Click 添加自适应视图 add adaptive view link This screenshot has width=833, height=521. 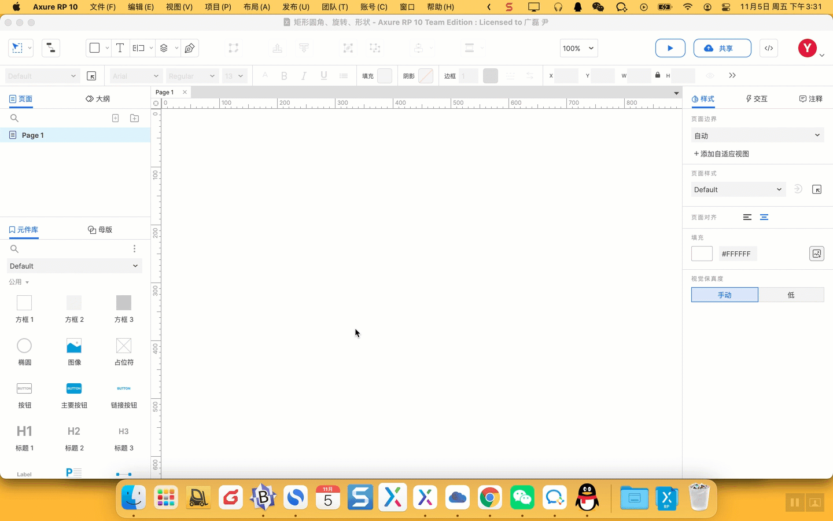click(721, 154)
